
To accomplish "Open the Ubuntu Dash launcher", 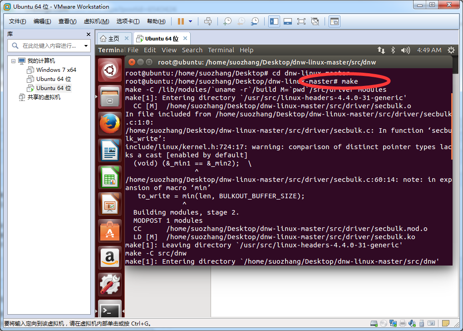I will (x=110, y=70).
